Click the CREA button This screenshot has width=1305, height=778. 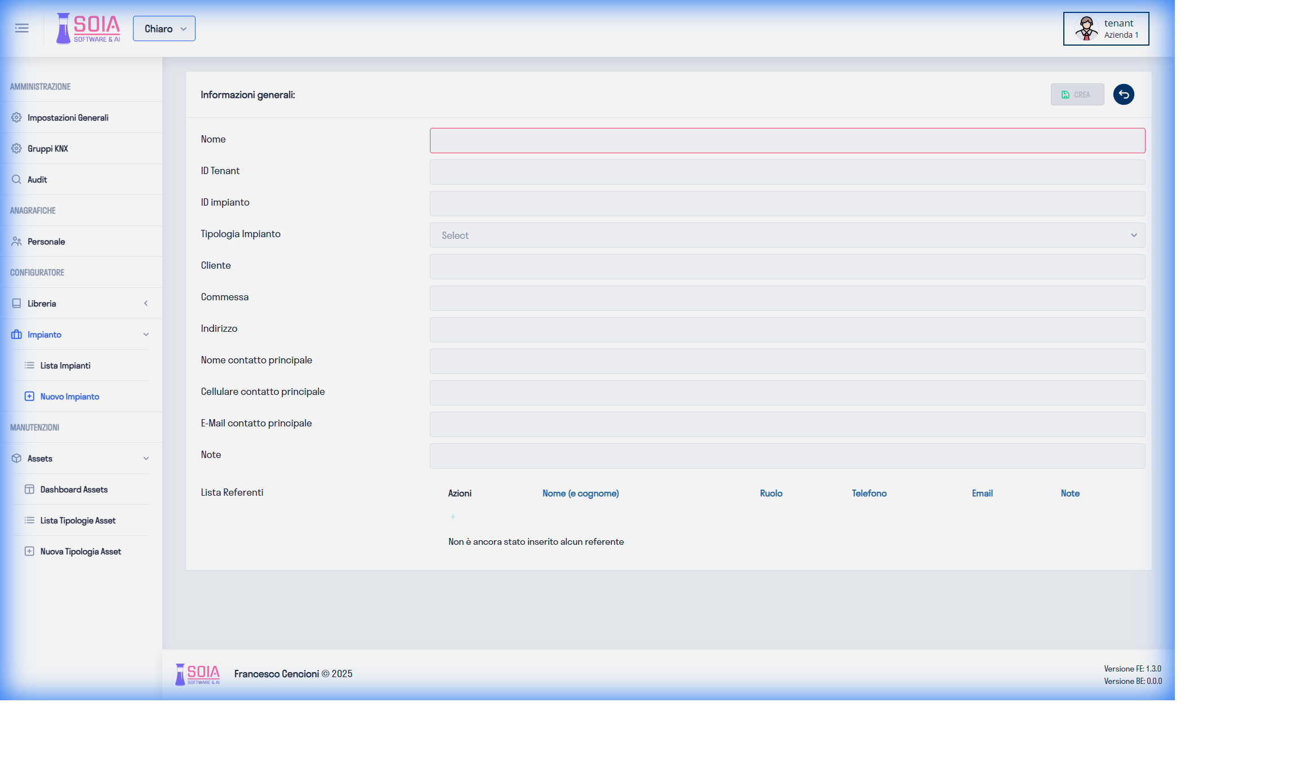[x=1077, y=95]
